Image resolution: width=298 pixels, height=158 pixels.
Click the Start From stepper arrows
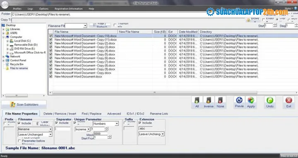pos(109,137)
